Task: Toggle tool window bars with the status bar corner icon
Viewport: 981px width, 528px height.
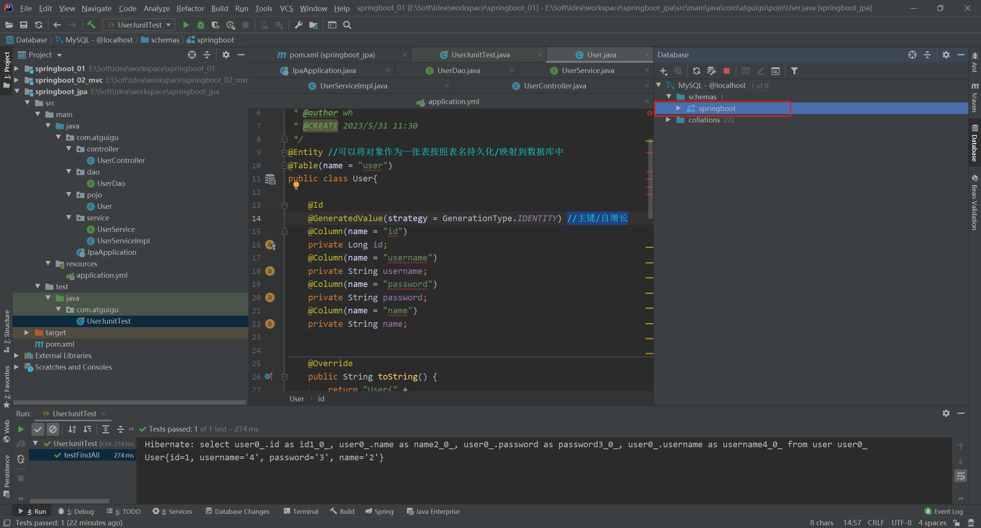Action: tap(7, 523)
